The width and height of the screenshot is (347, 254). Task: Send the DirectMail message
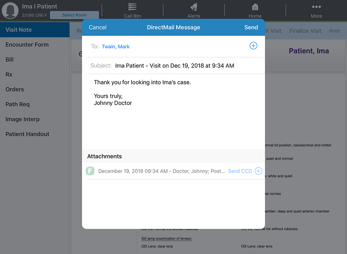(x=251, y=27)
